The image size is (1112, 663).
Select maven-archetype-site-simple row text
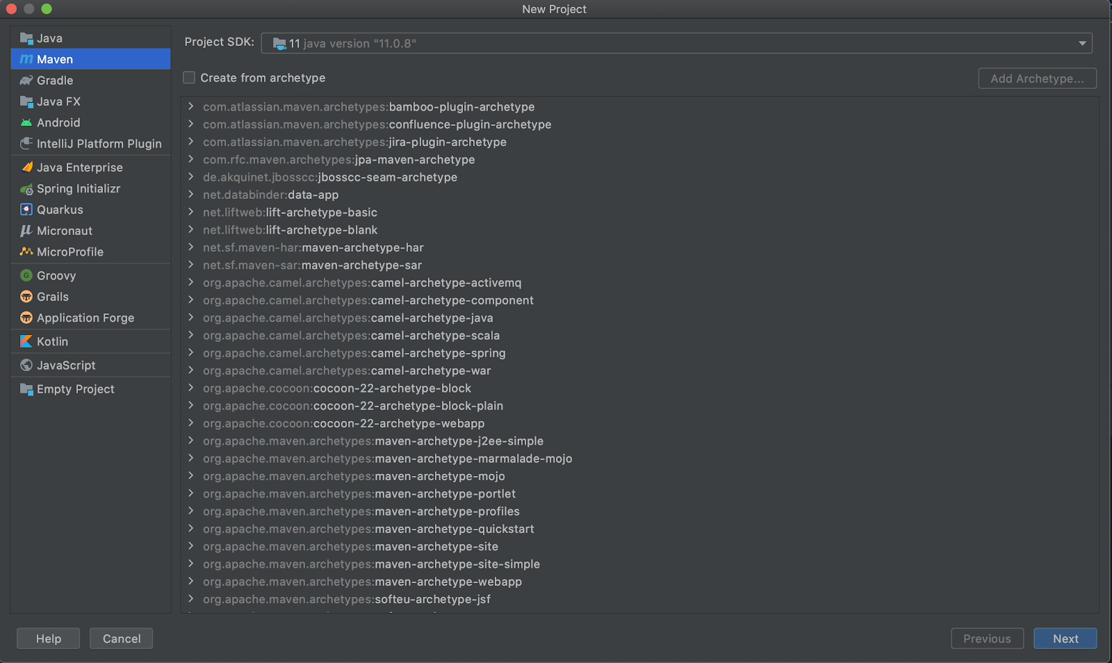click(x=372, y=564)
